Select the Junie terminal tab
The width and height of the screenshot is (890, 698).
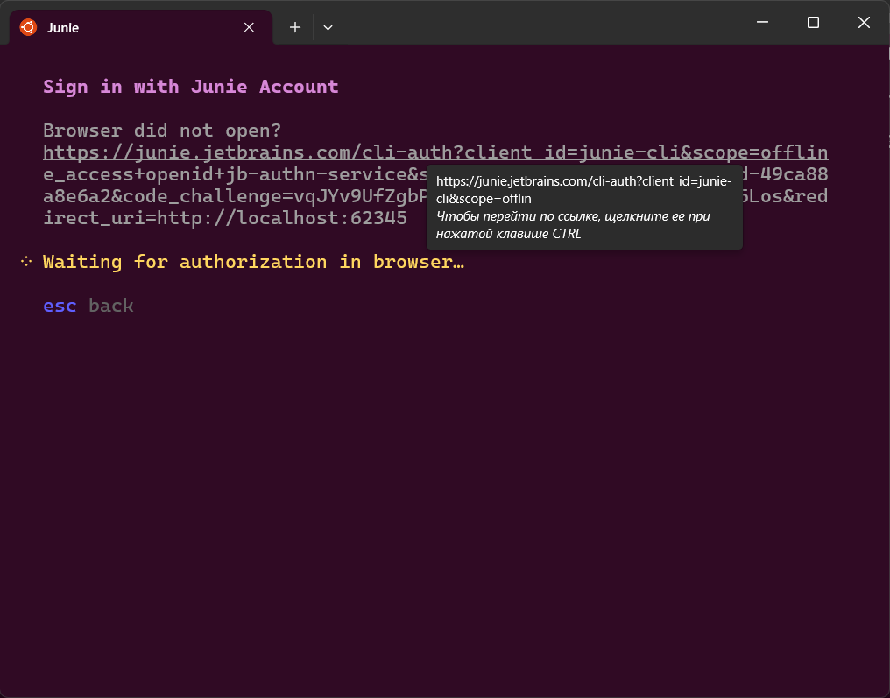coord(141,27)
